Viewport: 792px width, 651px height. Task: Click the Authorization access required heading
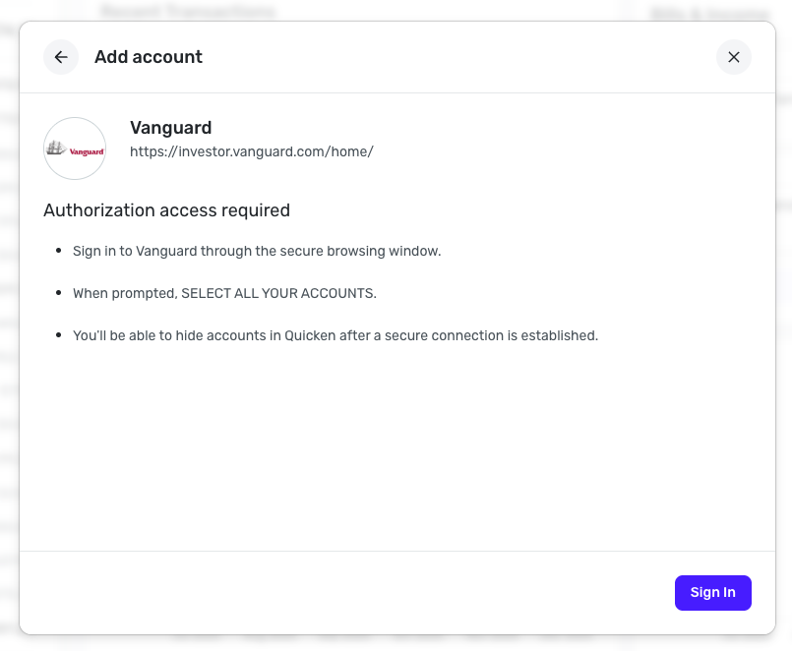point(166,209)
